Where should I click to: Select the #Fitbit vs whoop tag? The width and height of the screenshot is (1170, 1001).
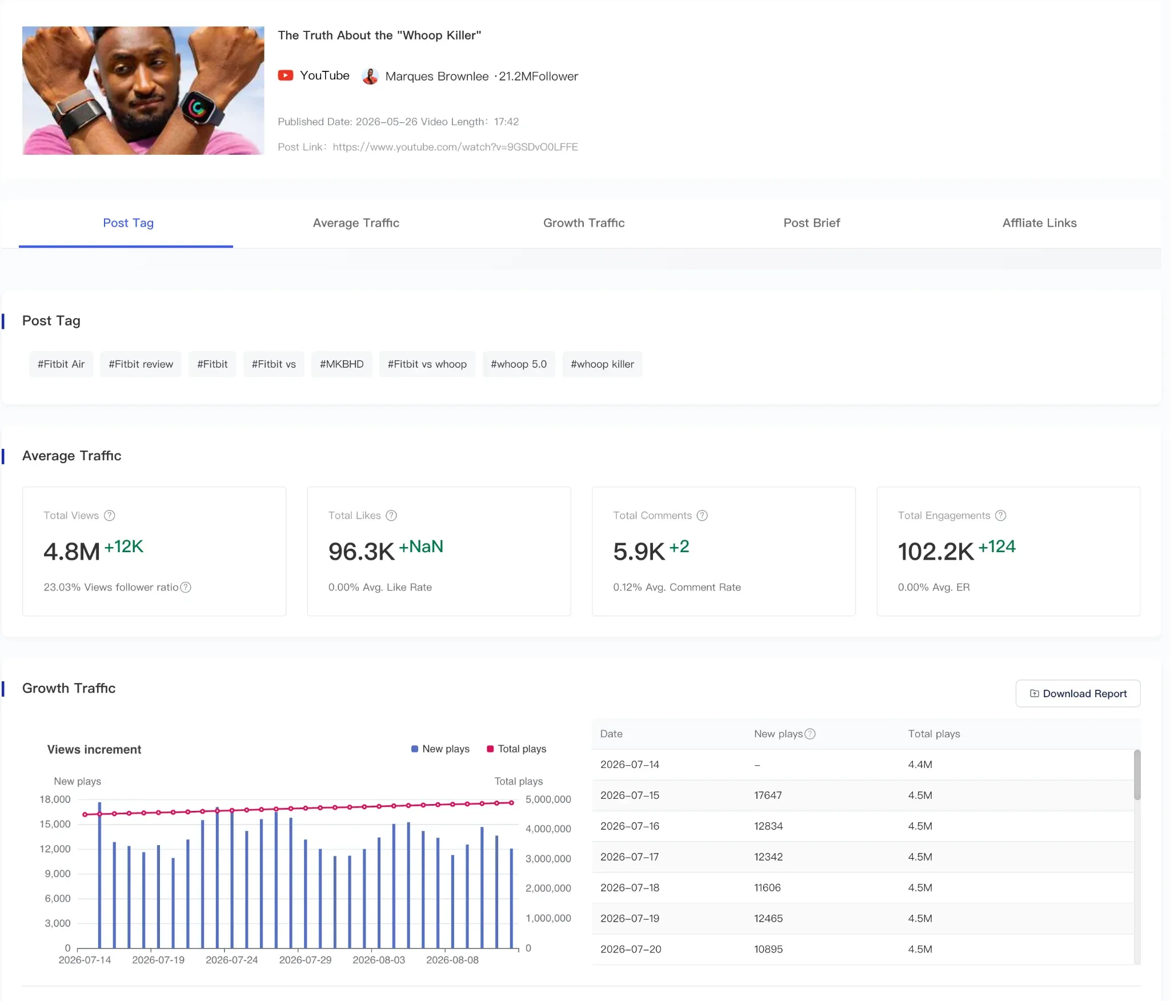(x=427, y=364)
